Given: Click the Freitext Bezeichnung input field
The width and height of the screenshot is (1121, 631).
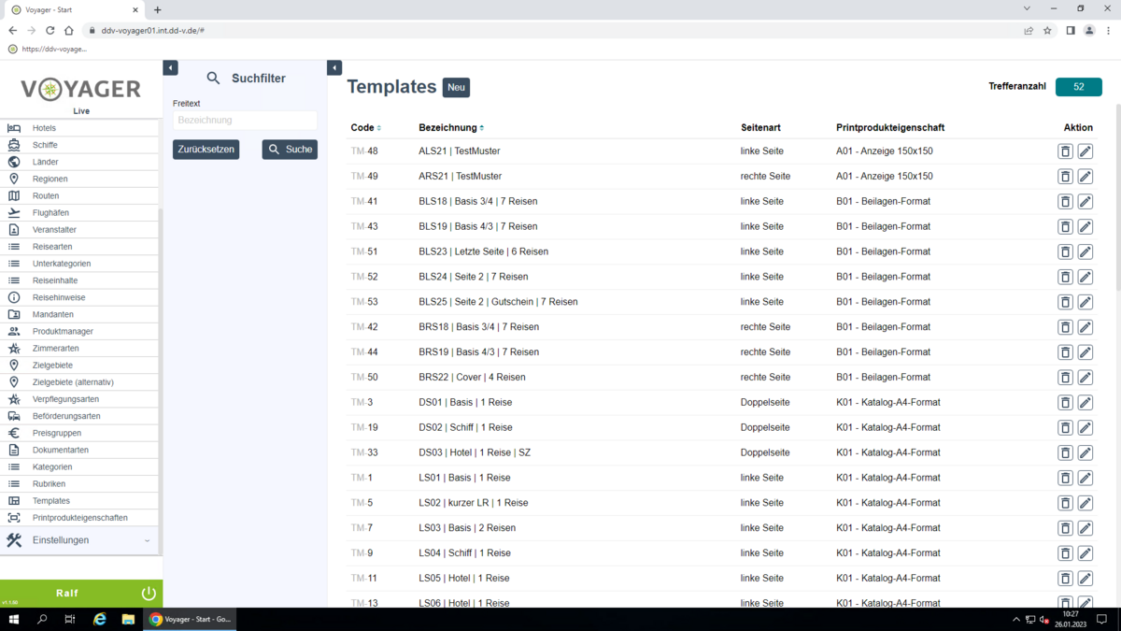Looking at the screenshot, I should pos(245,121).
